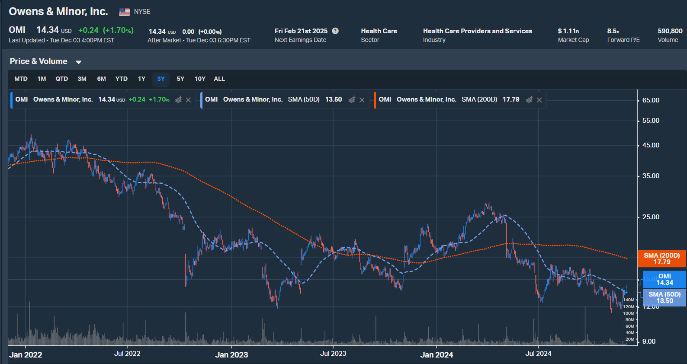This screenshot has width=687, height=364.
Task: Switch chart to the 5Y range
Action: [180, 79]
